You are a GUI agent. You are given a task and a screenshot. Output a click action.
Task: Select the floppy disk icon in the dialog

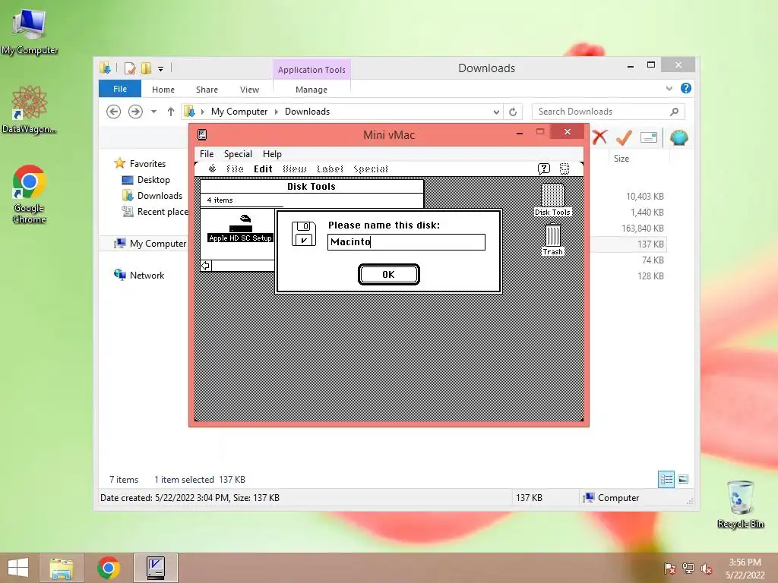(x=304, y=234)
